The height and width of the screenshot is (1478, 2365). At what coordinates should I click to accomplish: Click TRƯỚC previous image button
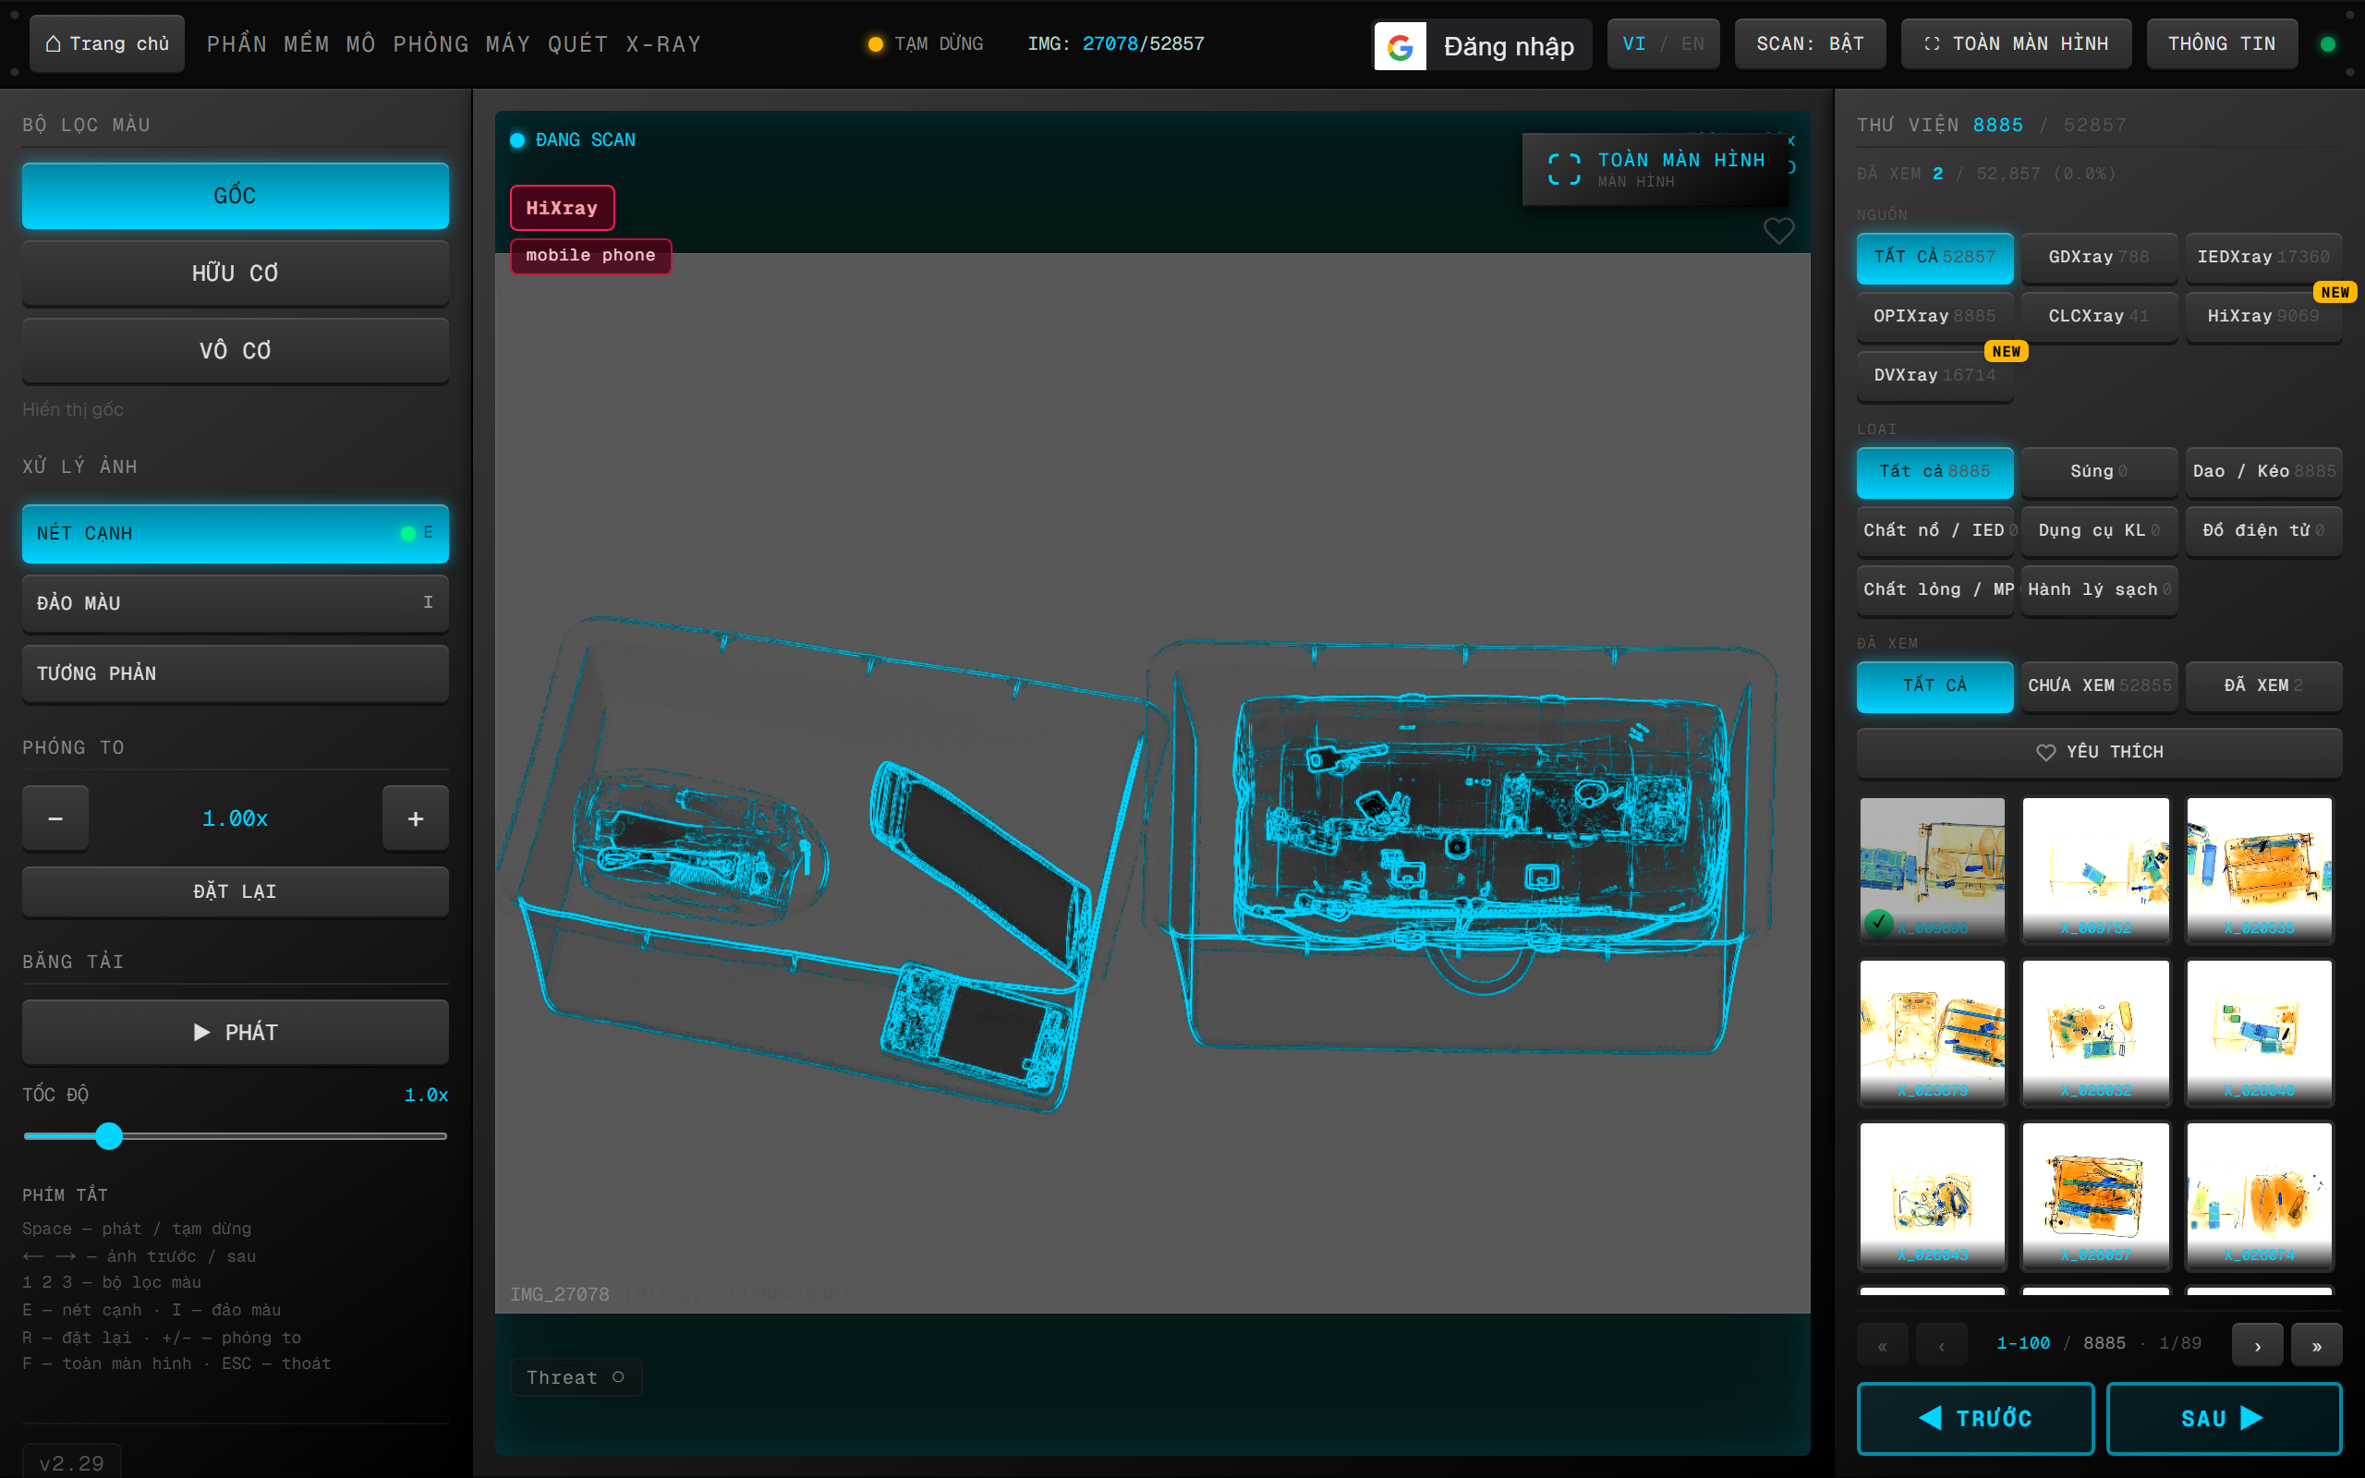tap(1975, 1418)
